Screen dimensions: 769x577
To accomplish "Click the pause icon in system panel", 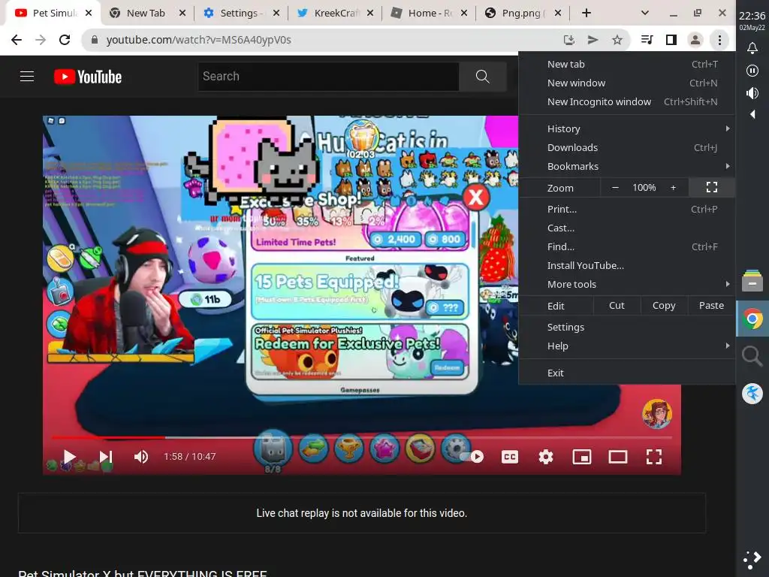I will click(752, 71).
